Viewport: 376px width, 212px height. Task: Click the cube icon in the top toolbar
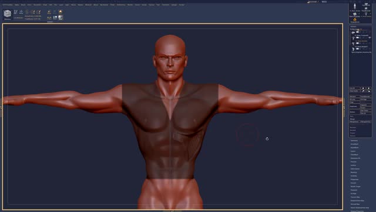(x=7, y=14)
